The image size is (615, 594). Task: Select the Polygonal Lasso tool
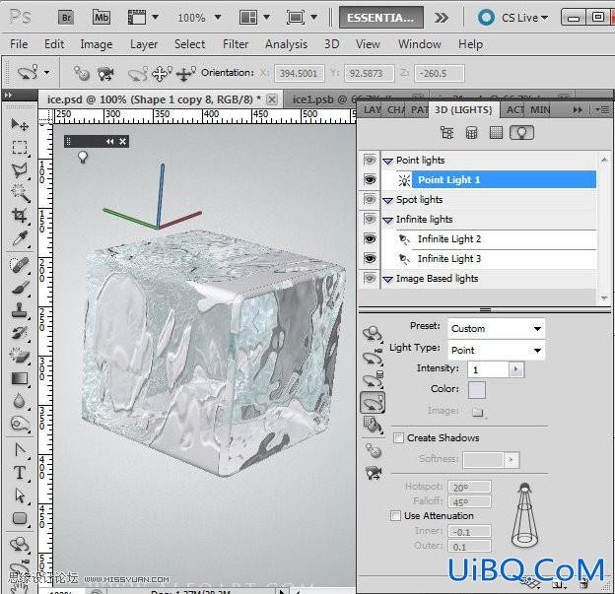tap(20, 169)
